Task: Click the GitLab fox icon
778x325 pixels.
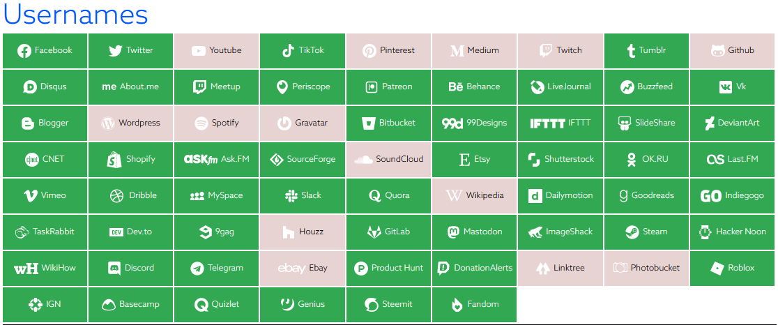Action: (x=374, y=232)
